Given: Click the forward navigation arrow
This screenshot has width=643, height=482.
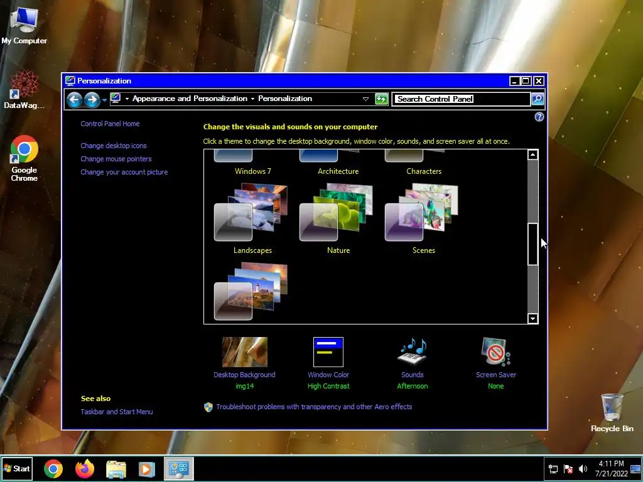Looking at the screenshot, I should [92, 99].
